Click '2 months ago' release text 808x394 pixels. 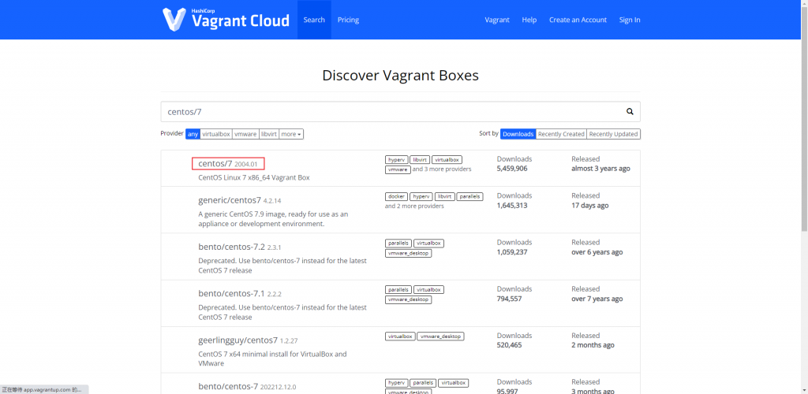point(593,345)
